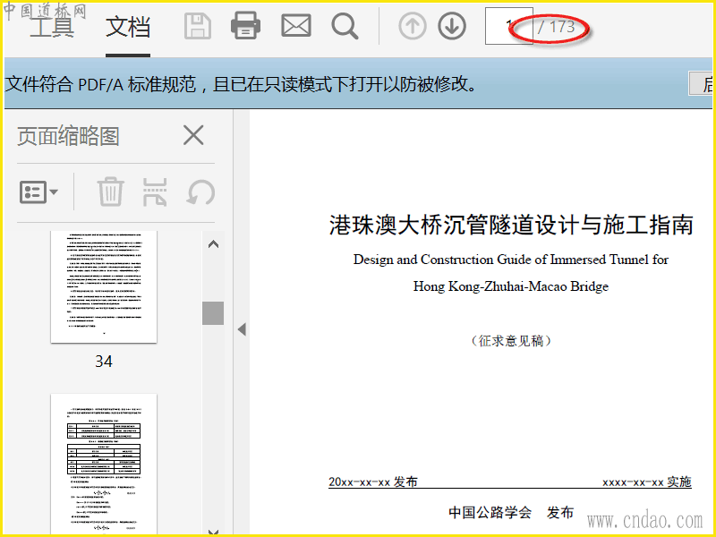This screenshot has width=716, height=537.
Task: Click the enable-editing button in the PDF/A banner
Action: coord(702,83)
